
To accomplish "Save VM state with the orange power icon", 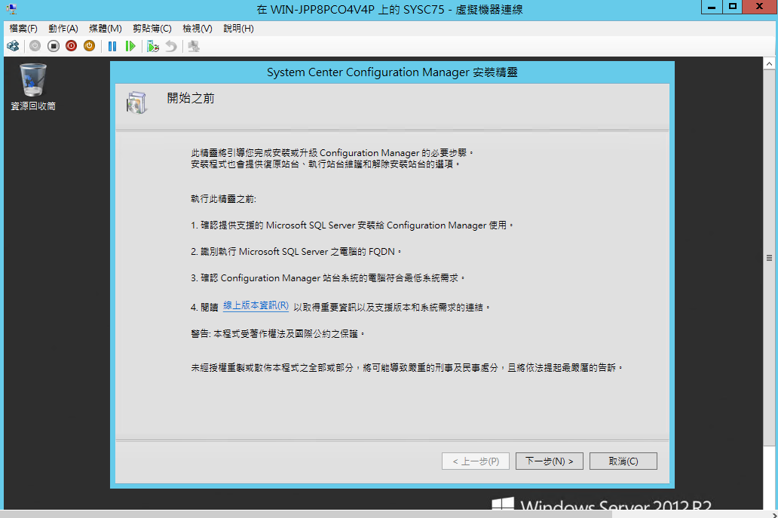I will point(89,46).
